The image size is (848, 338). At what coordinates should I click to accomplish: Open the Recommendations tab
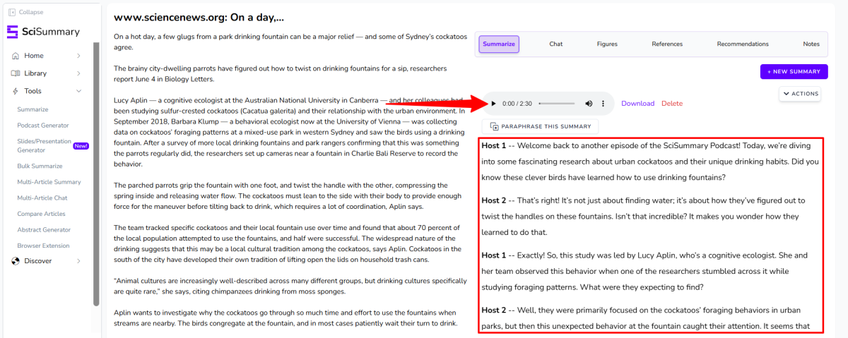(743, 44)
